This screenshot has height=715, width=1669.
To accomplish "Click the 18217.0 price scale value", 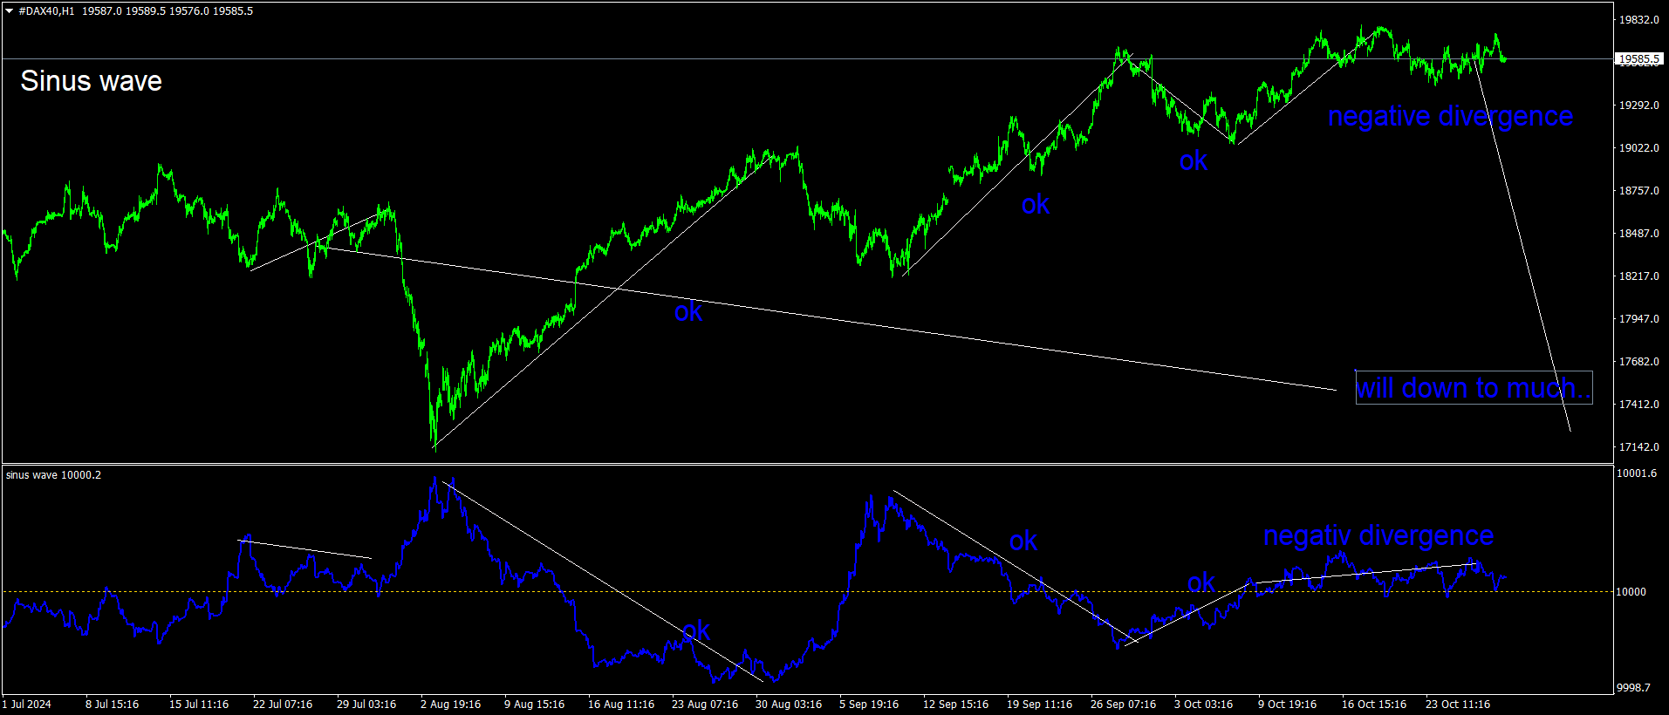I will click(x=1639, y=276).
